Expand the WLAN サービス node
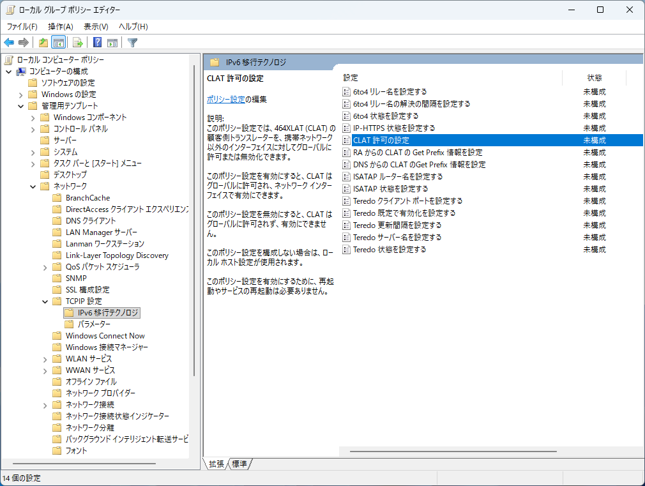This screenshot has height=486, width=645. (x=45, y=359)
